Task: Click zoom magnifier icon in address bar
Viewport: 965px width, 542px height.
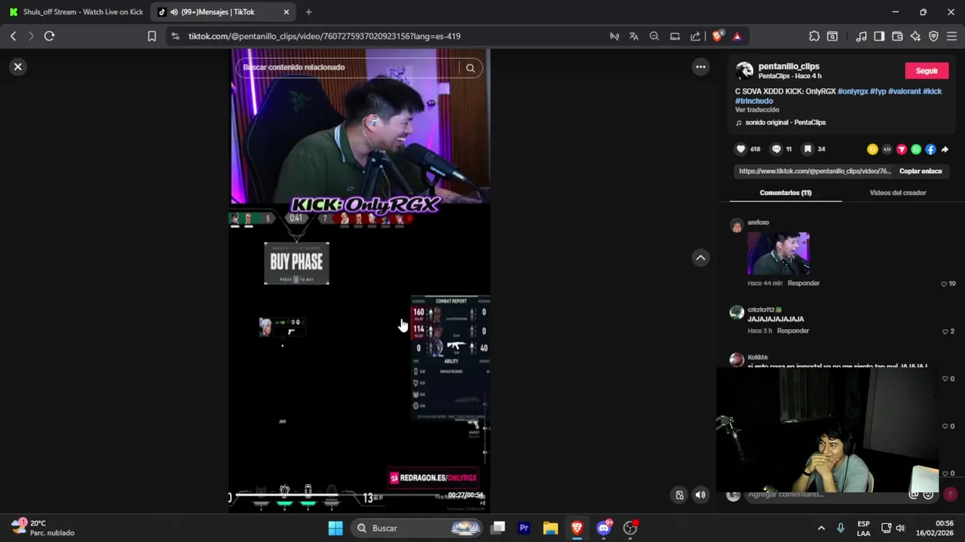Action: [654, 36]
